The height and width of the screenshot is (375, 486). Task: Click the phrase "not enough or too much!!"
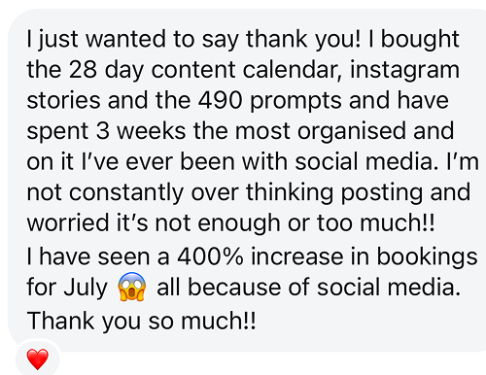point(295,223)
